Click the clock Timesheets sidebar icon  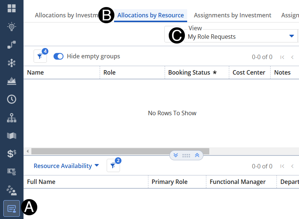[x=11, y=99]
